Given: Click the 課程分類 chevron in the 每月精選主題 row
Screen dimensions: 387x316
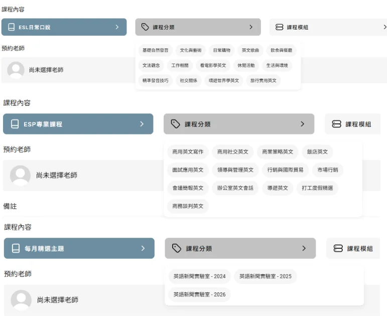Looking at the screenshot, I should tap(304, 248).
